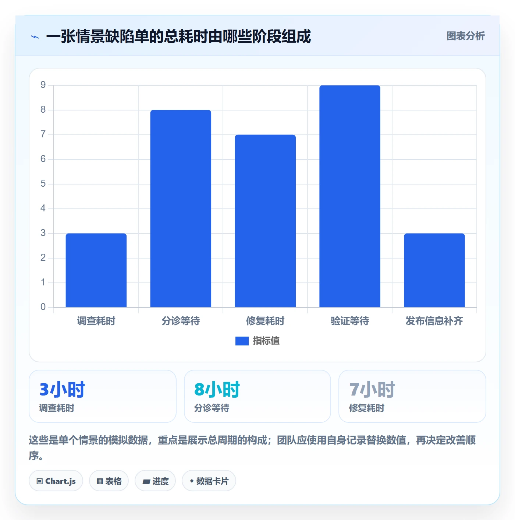Click the 调查耗时 x-axis label
The height and width of the screenshot is (520, 515).
[x=96, y=321]
